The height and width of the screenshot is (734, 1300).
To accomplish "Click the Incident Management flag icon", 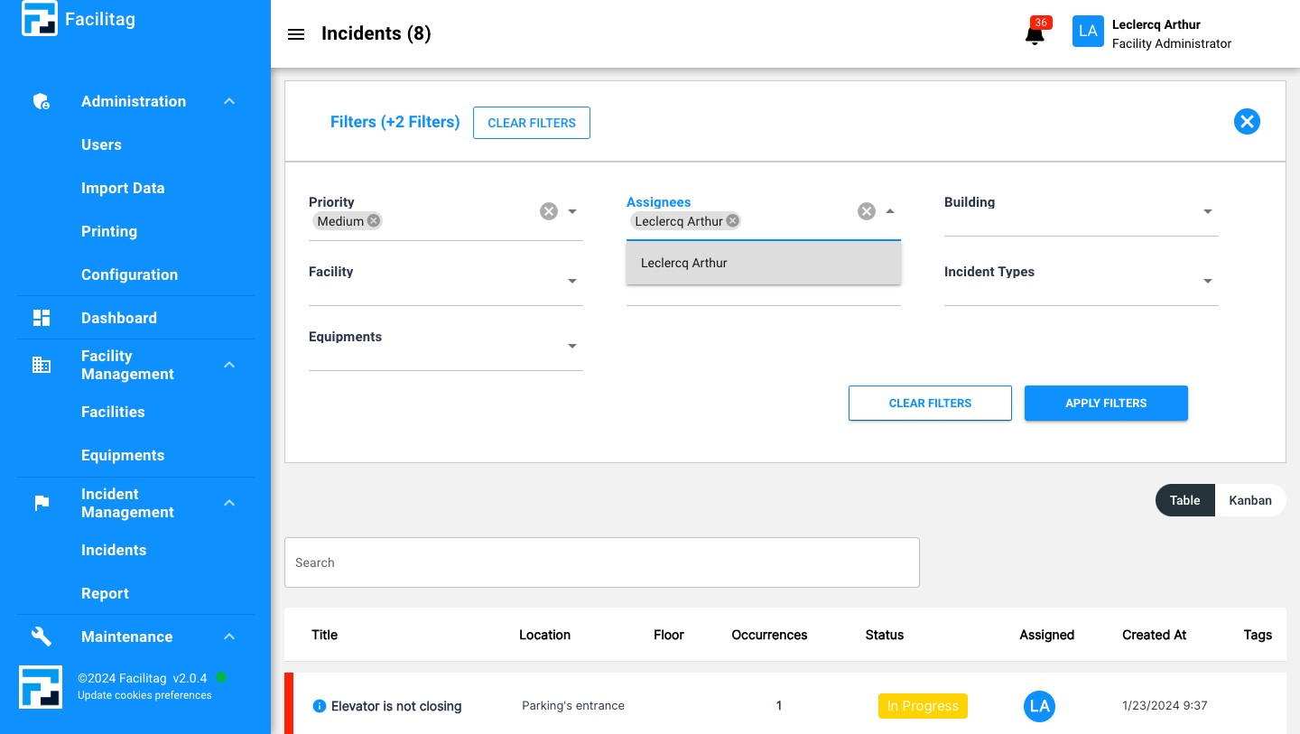I will (x=41, y=503).
